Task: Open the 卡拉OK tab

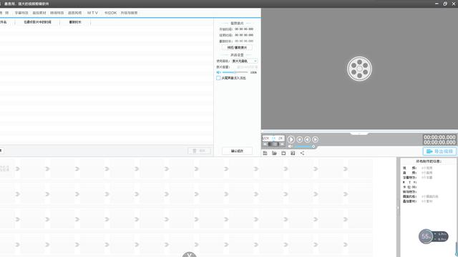Action: coord(111,13)
